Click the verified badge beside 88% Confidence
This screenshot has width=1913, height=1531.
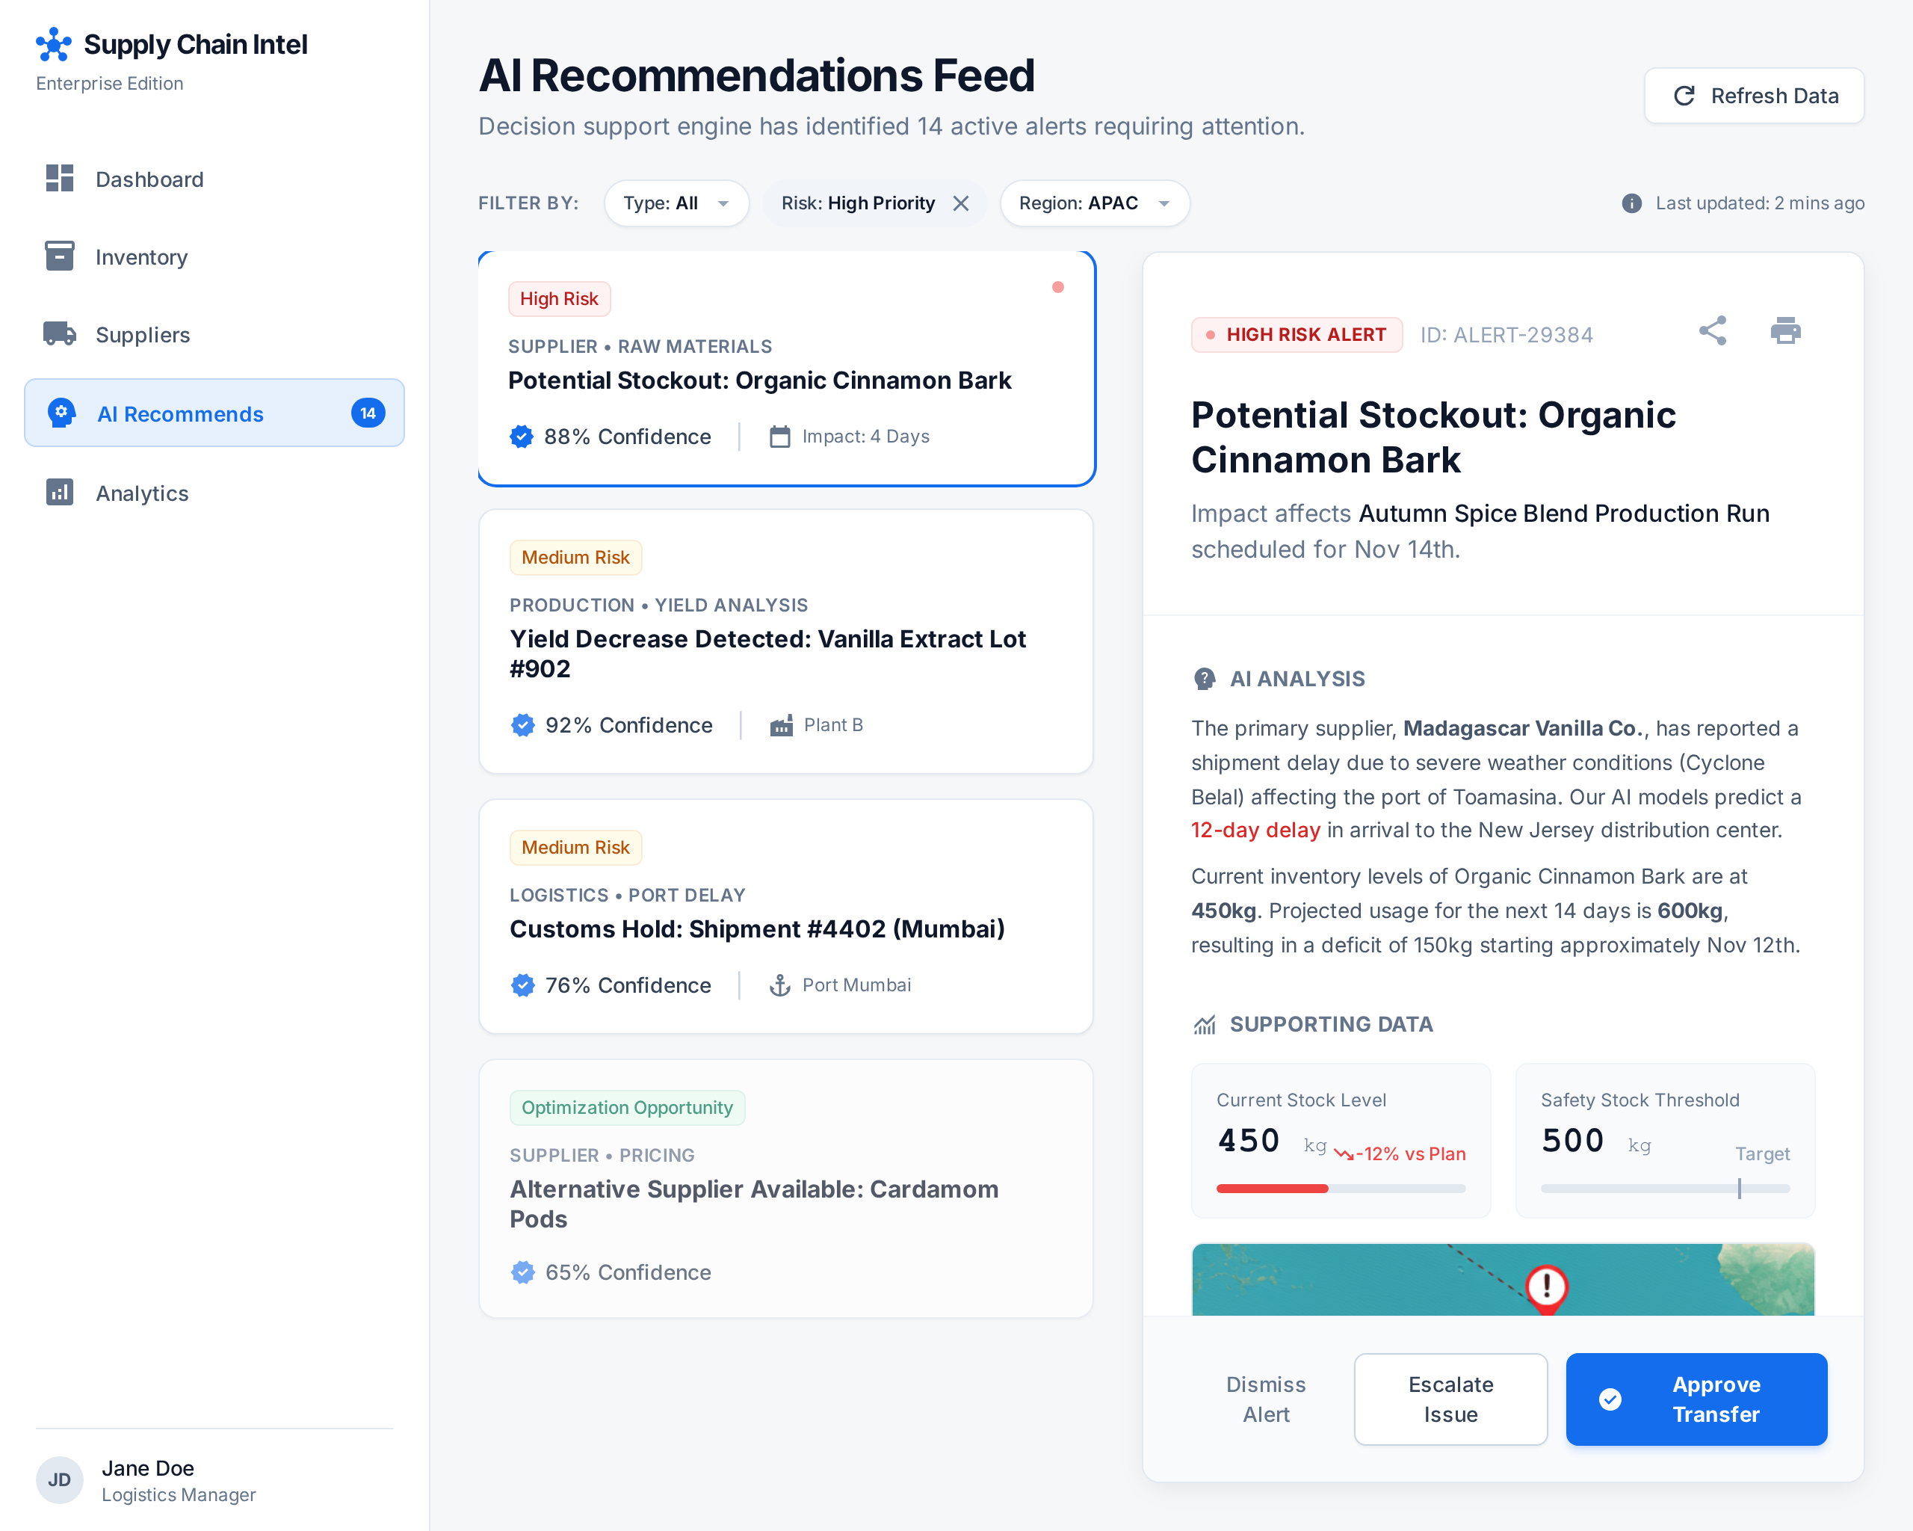522,437
